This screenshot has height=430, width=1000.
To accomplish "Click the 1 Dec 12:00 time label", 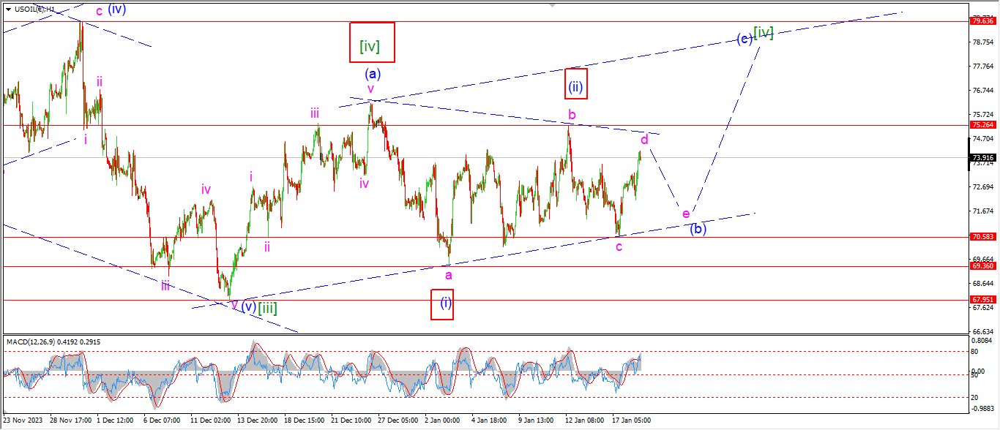I will tap(116, 420).
